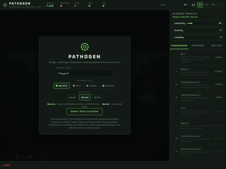Evolve Heat Resistance 1 trait
The image size is (226, 169).
coord(198,97)
